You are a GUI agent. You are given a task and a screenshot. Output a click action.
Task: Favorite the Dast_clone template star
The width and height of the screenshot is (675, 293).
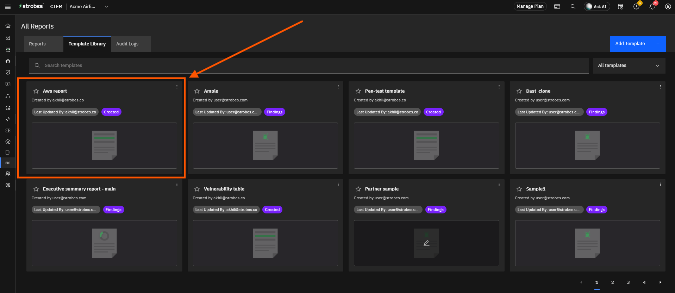pos(519,91)
